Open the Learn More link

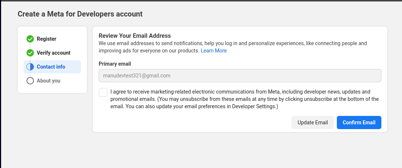tap(214, 51)
